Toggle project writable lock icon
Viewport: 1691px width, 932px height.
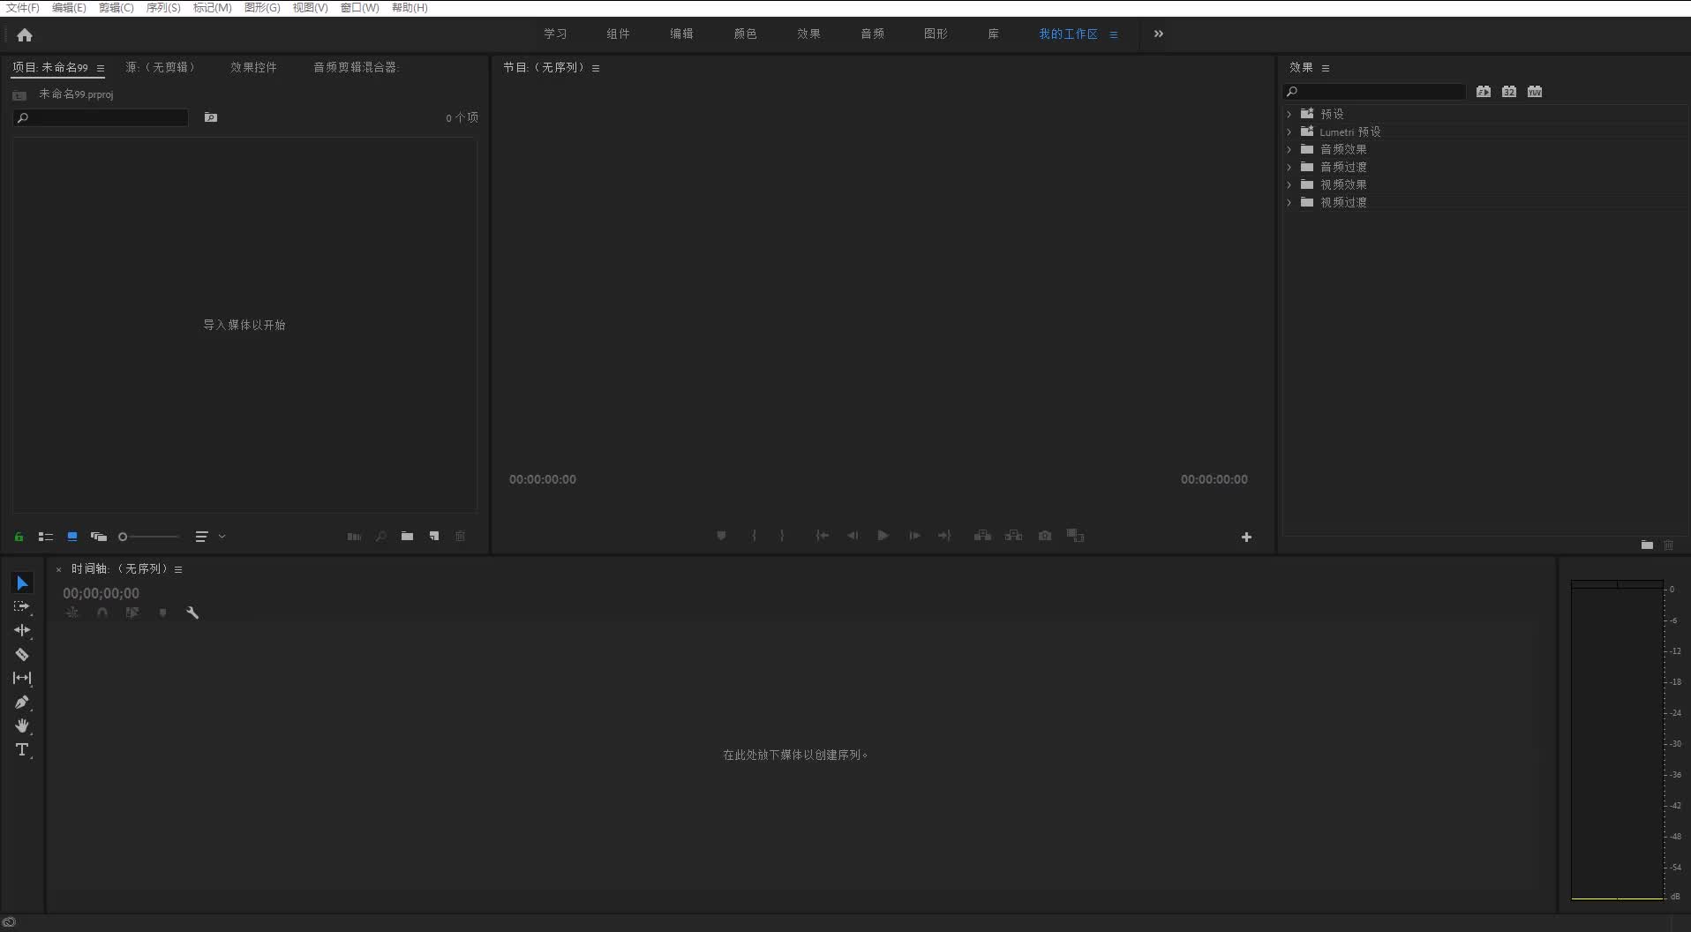pyautogui.click(x=19, y=537)
